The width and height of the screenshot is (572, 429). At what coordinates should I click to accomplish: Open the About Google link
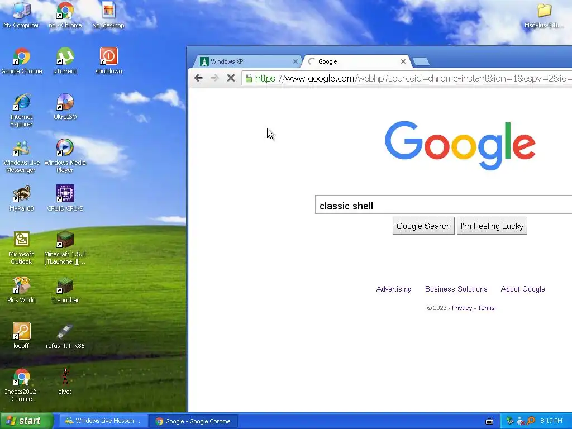(x=523, y=289)
